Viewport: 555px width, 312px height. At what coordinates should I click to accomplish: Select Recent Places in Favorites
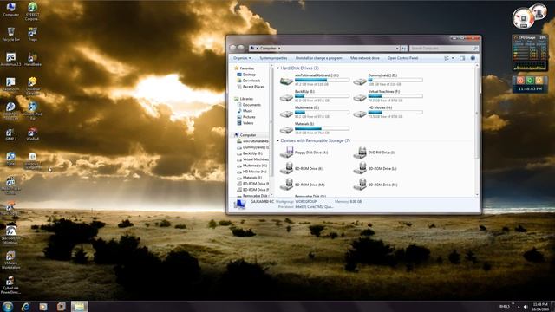pos(251,87)
